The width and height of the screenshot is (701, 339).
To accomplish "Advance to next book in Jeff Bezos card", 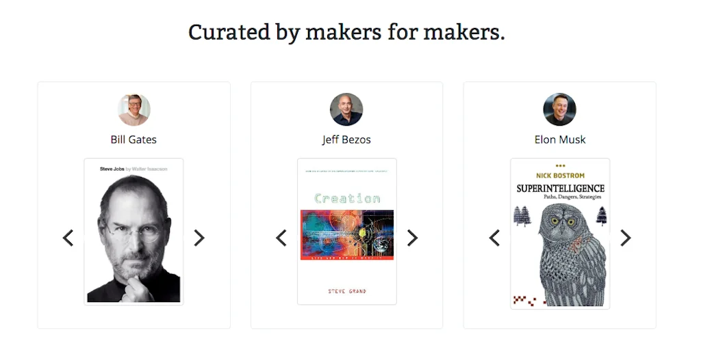I will (412, 238).
